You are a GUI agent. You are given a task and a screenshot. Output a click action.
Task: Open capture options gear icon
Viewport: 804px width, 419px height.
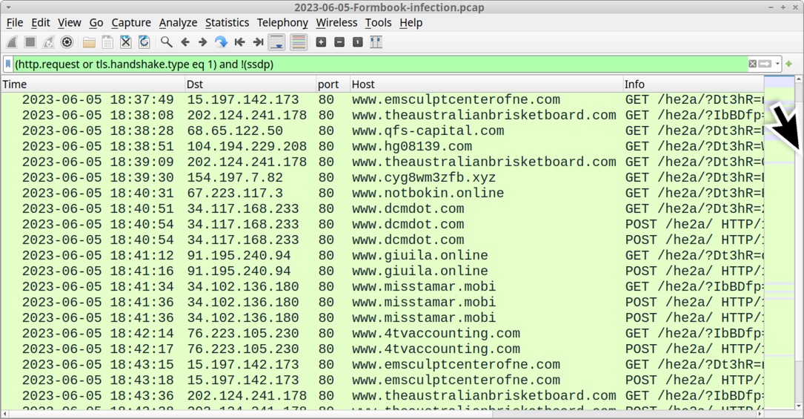(x=67, y=42)
